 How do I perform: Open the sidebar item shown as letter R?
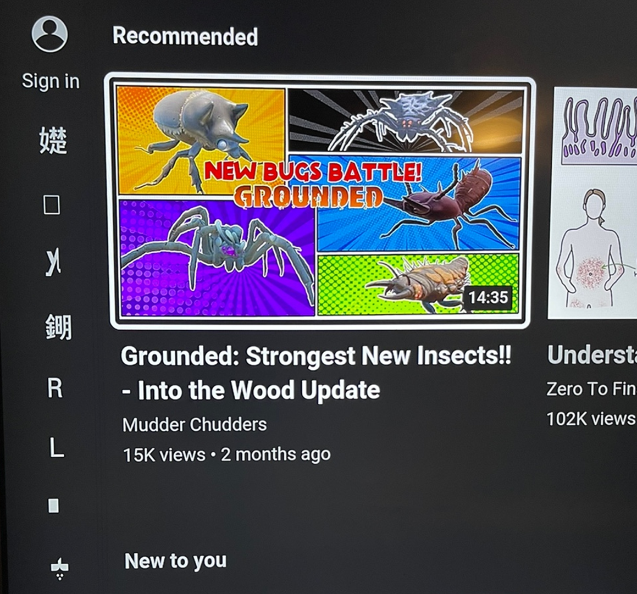tap(55, 388)
